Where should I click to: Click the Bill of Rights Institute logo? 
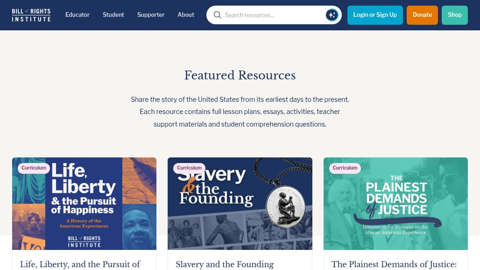[31, 15]
